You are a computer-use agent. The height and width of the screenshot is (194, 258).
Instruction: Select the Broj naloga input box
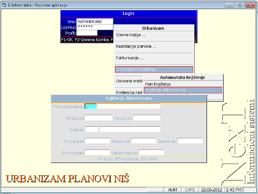point(97,152)
